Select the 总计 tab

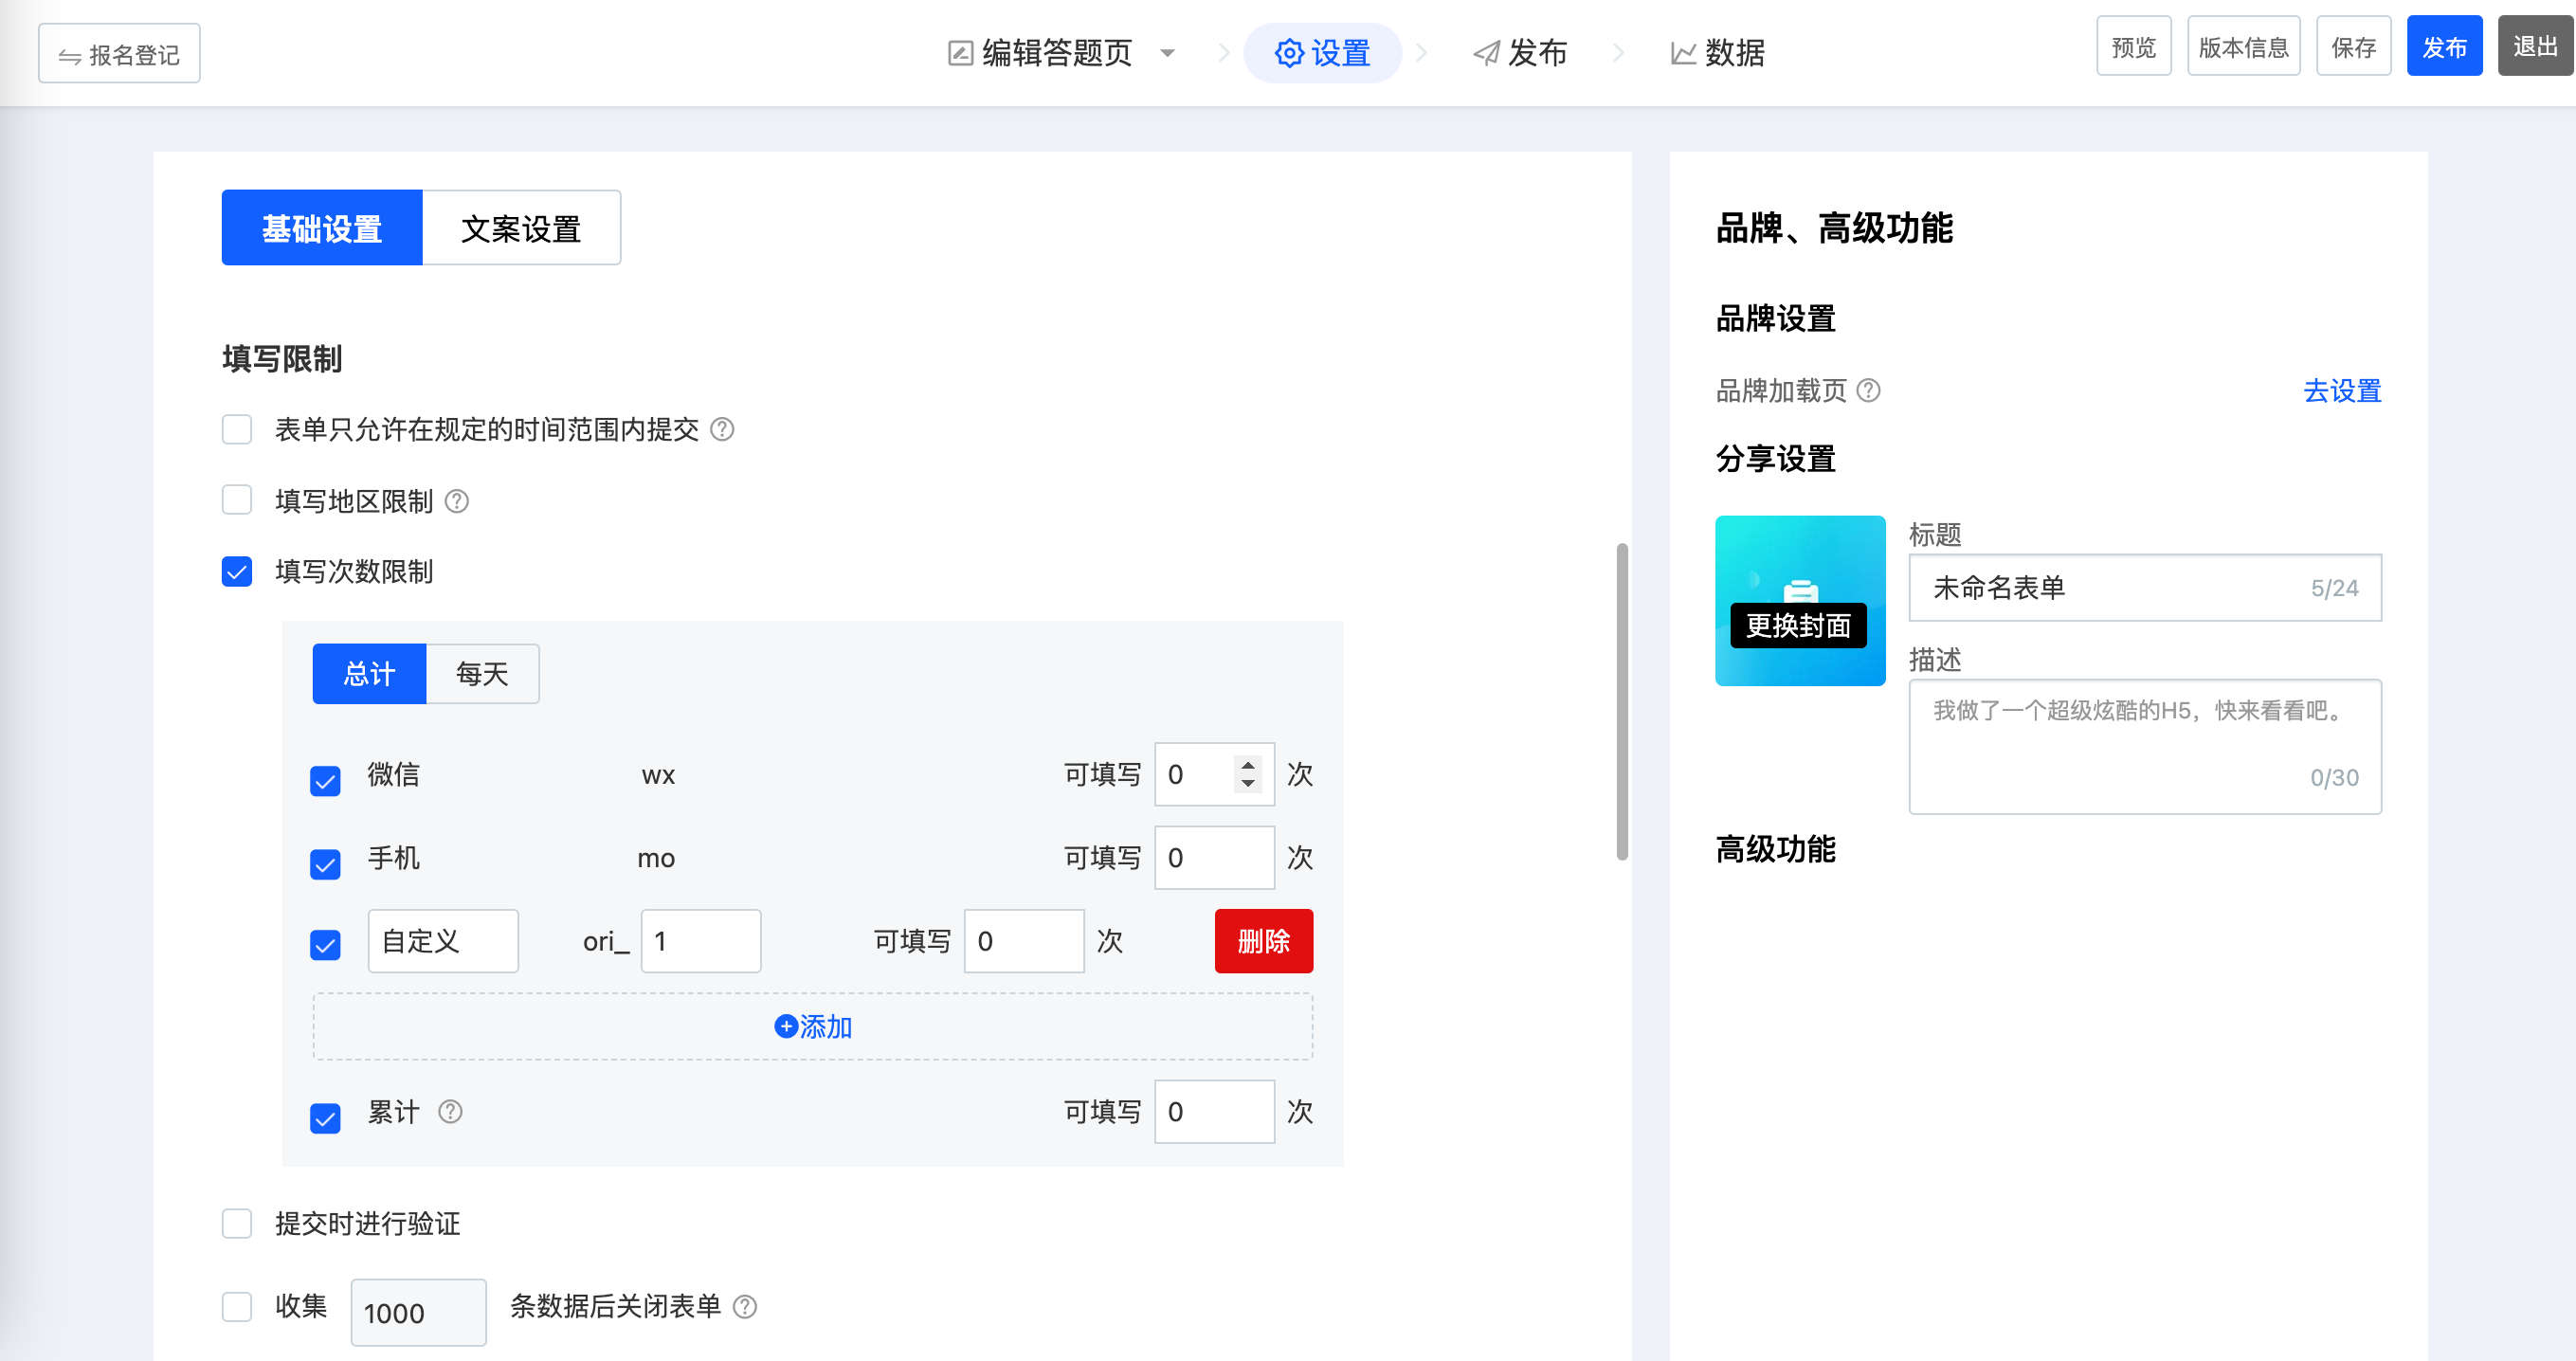point(369,674)
